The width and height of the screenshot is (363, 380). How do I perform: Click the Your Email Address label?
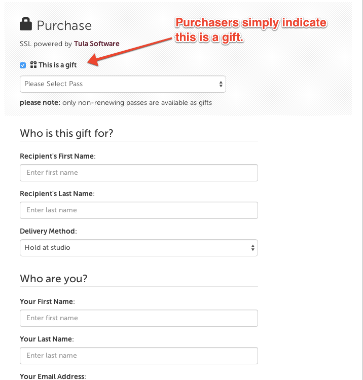point(53,376)
